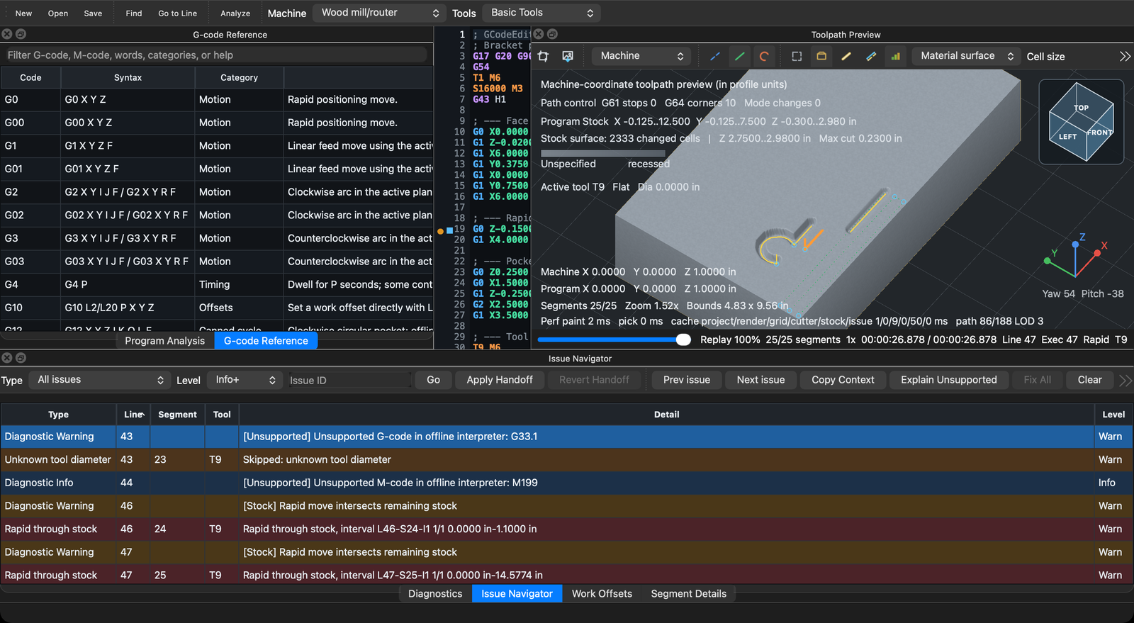The height and width of the screenshot is (623, 1134).
Task: Click Open in the top toolbar
Action: [x=58, y=13]
